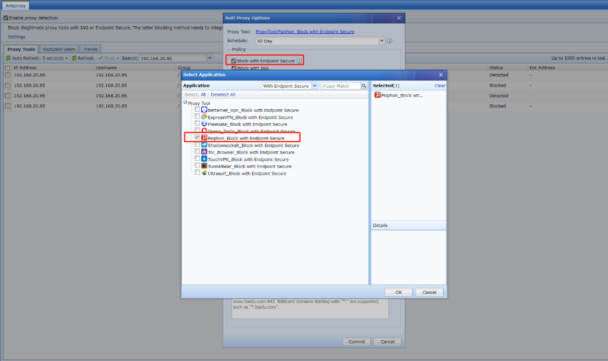The width and height of the screenshot is (608, 361).
Task: Click TunnelBear_Block with Endpoint Secure text
Action: [x=250, y=166]
